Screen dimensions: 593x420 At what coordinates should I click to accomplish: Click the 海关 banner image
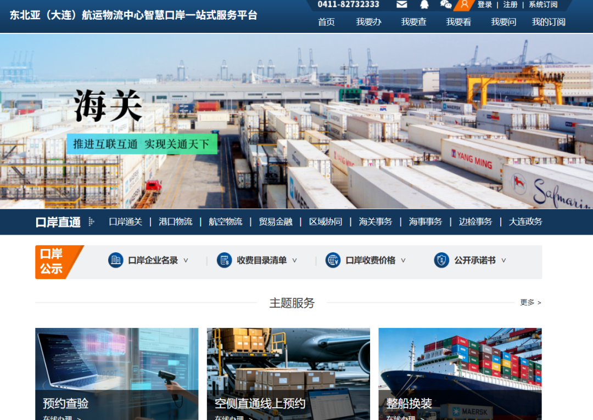[x=296, y=121]
